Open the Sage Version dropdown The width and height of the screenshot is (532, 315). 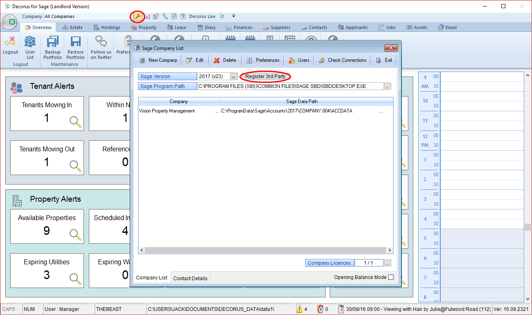point(233,76)
